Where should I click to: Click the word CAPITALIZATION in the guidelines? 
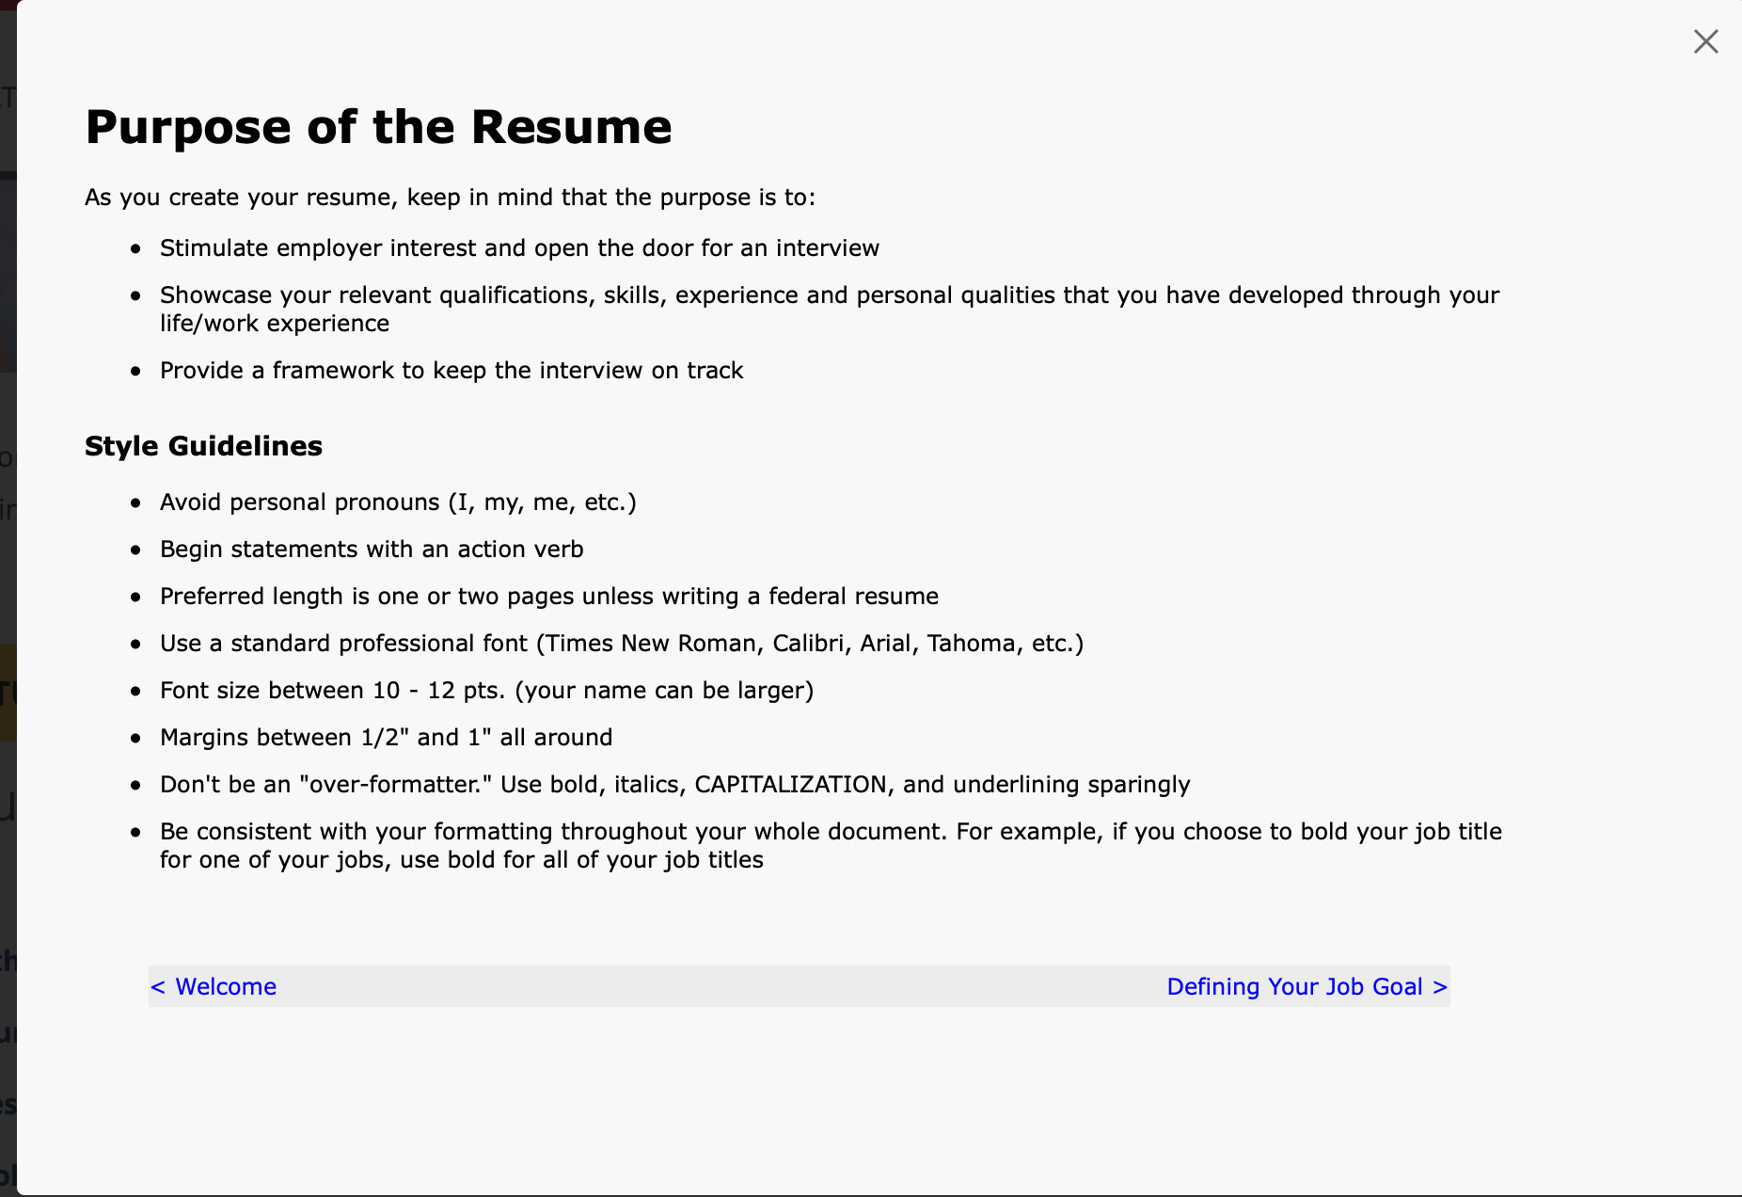tap(790, 784)
